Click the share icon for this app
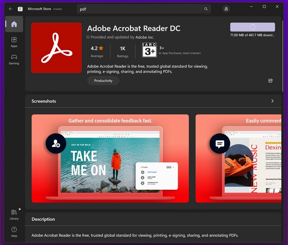 coord(270,81)
